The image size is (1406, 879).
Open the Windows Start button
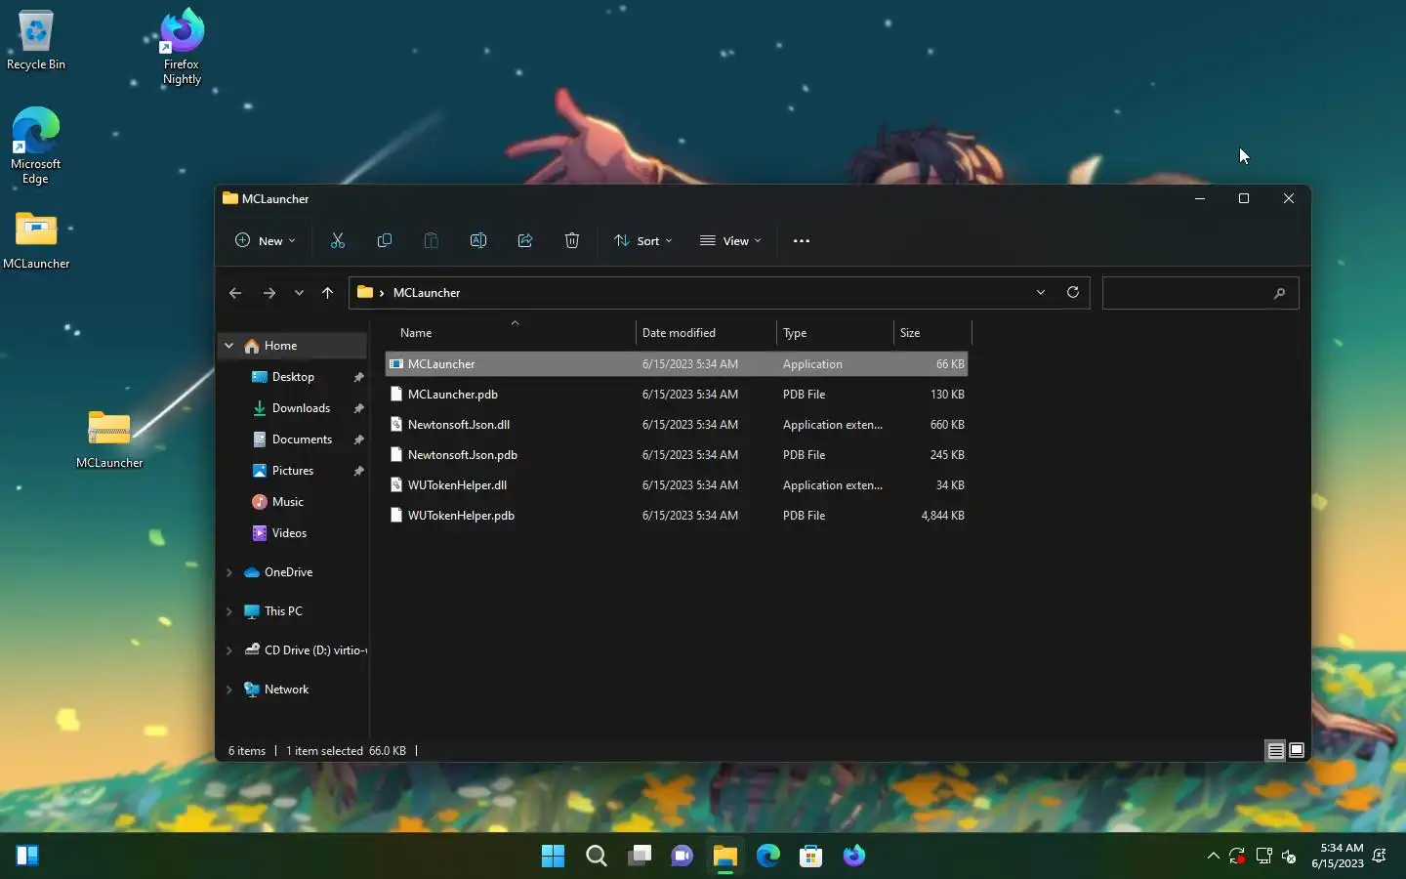(553, 856)
